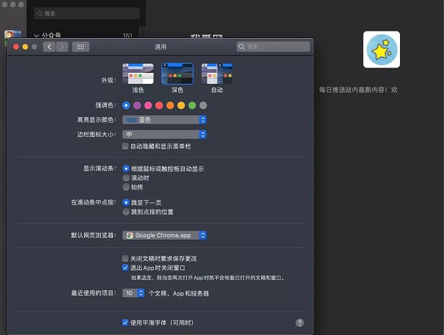Select the 自动 auto appearance thumbnail
This screenshot has width=444, height=335.
pos(217,74)
